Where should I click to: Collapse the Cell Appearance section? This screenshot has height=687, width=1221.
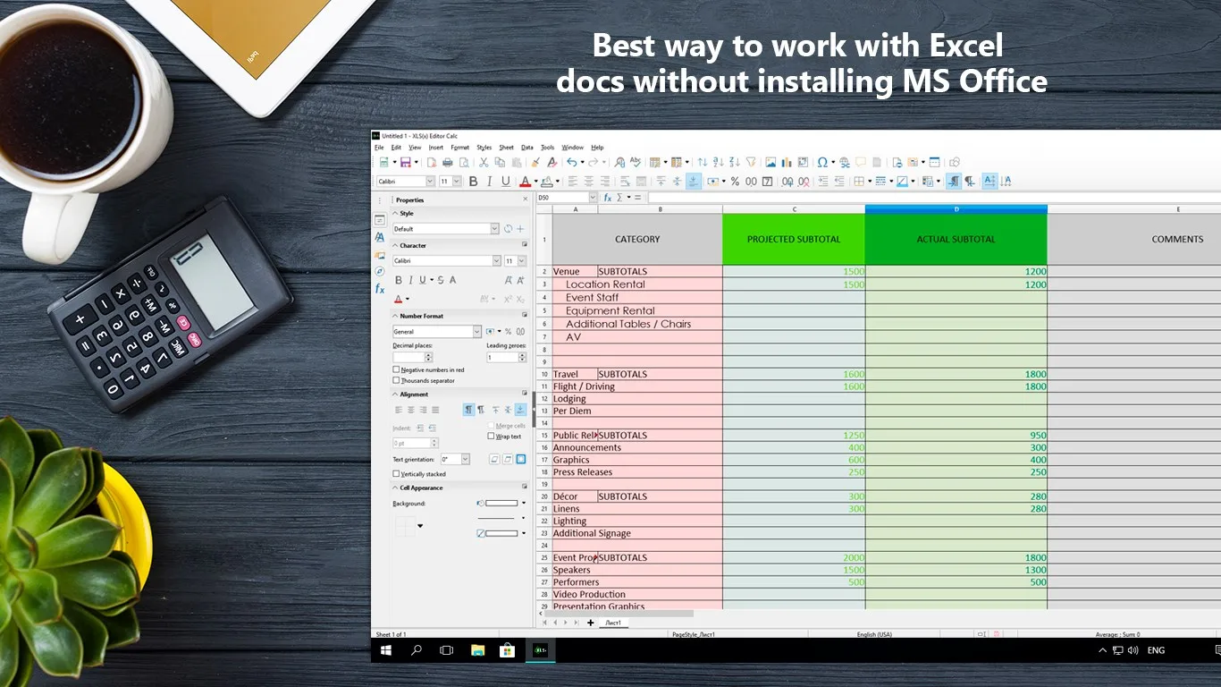click(395, 488)
